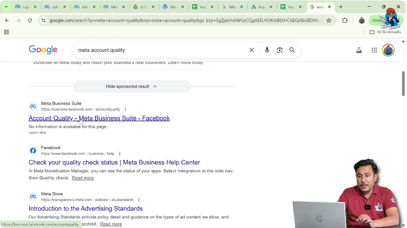
Task: Open the All Bookmarks folder
Action: point(385,32)
